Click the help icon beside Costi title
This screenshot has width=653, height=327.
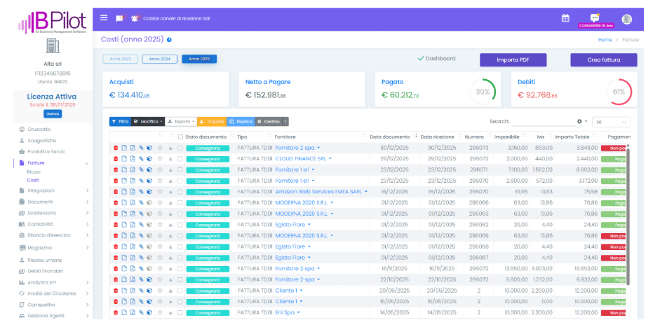169,40
